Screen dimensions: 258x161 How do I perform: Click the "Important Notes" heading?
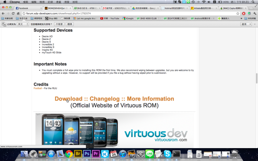(x=50, y=64)
